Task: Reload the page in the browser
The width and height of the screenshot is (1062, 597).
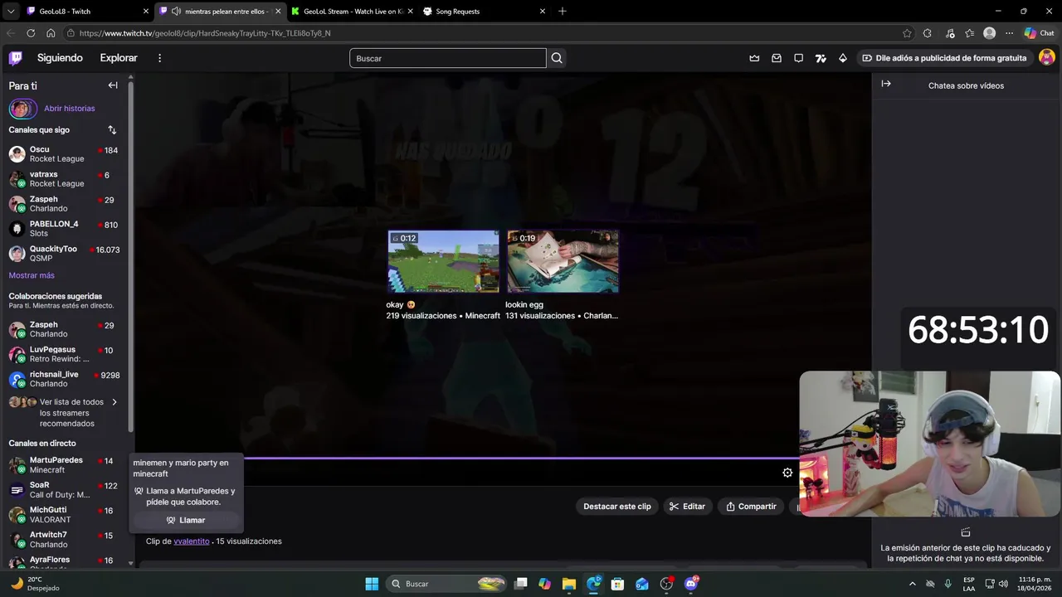Action: pos(31,33)
